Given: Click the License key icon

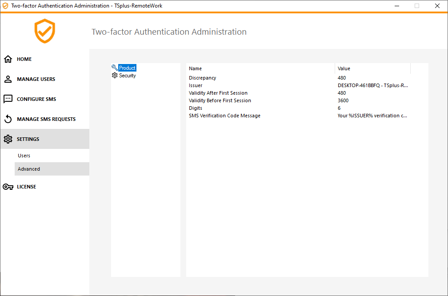Looking at the screenshot, I should [x=8, y=186].
